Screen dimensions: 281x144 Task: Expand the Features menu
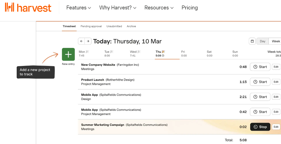(79, 8)
